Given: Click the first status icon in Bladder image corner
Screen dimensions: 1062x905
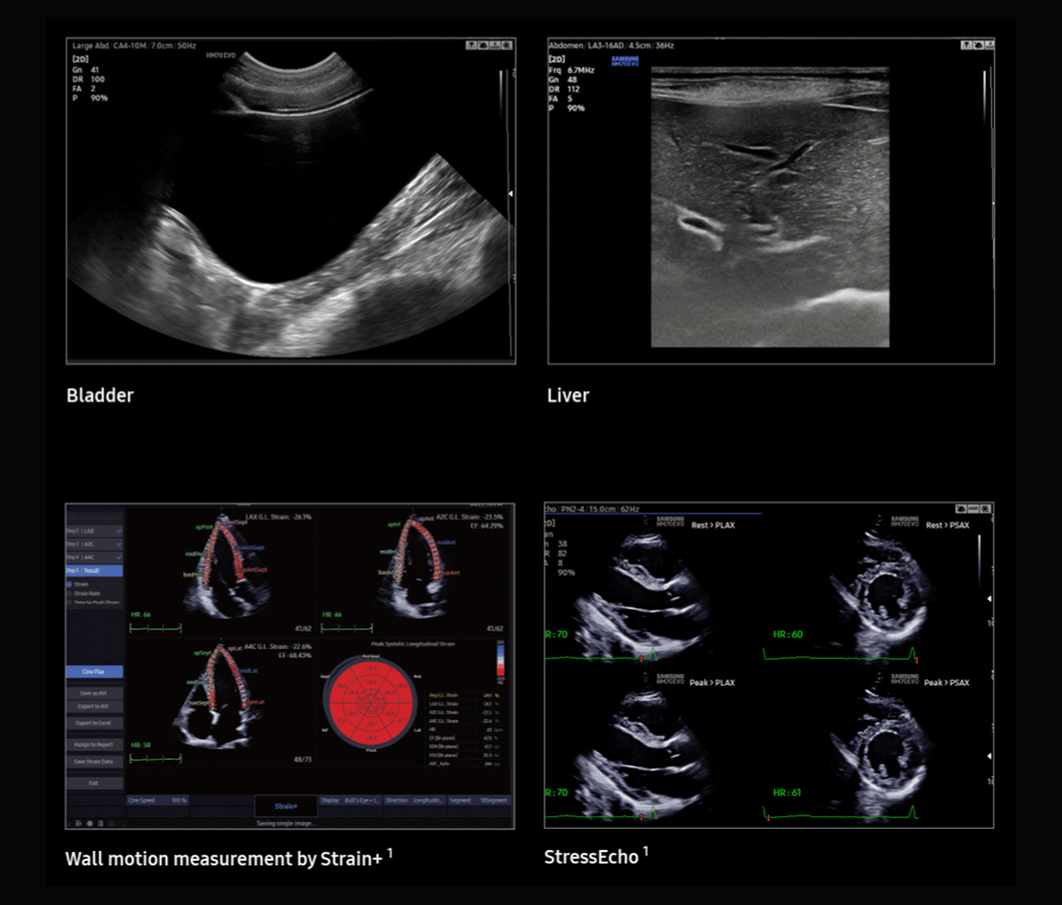Looking at the screenshot, I should click(x=472, y=45).
